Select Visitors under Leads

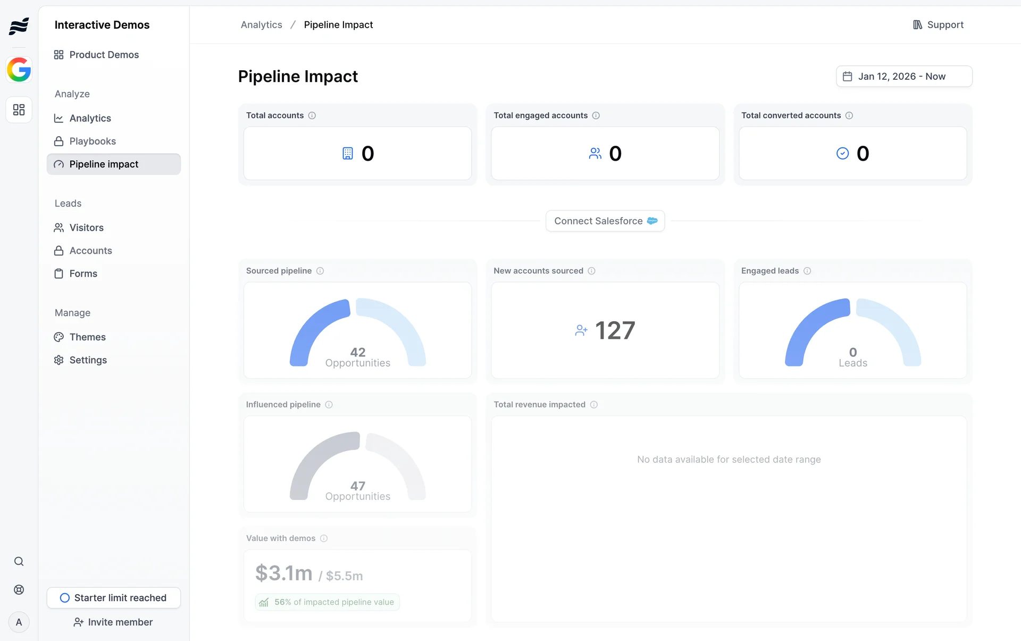tap(86, 228)
